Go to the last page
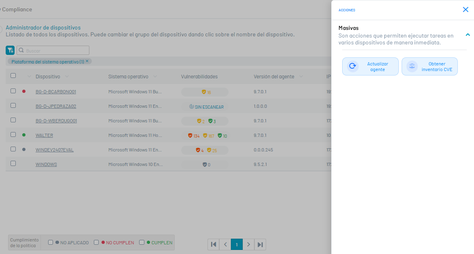 coord(260,244)
